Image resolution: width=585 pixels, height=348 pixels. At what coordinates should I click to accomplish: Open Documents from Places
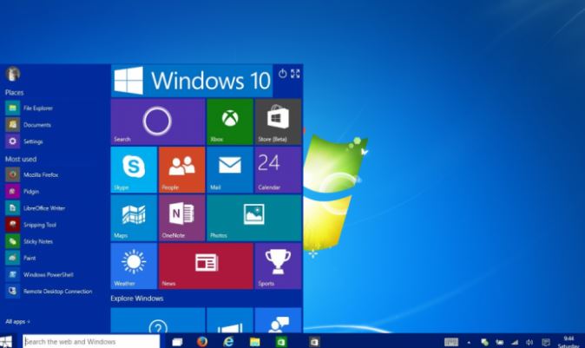[28, 125]
